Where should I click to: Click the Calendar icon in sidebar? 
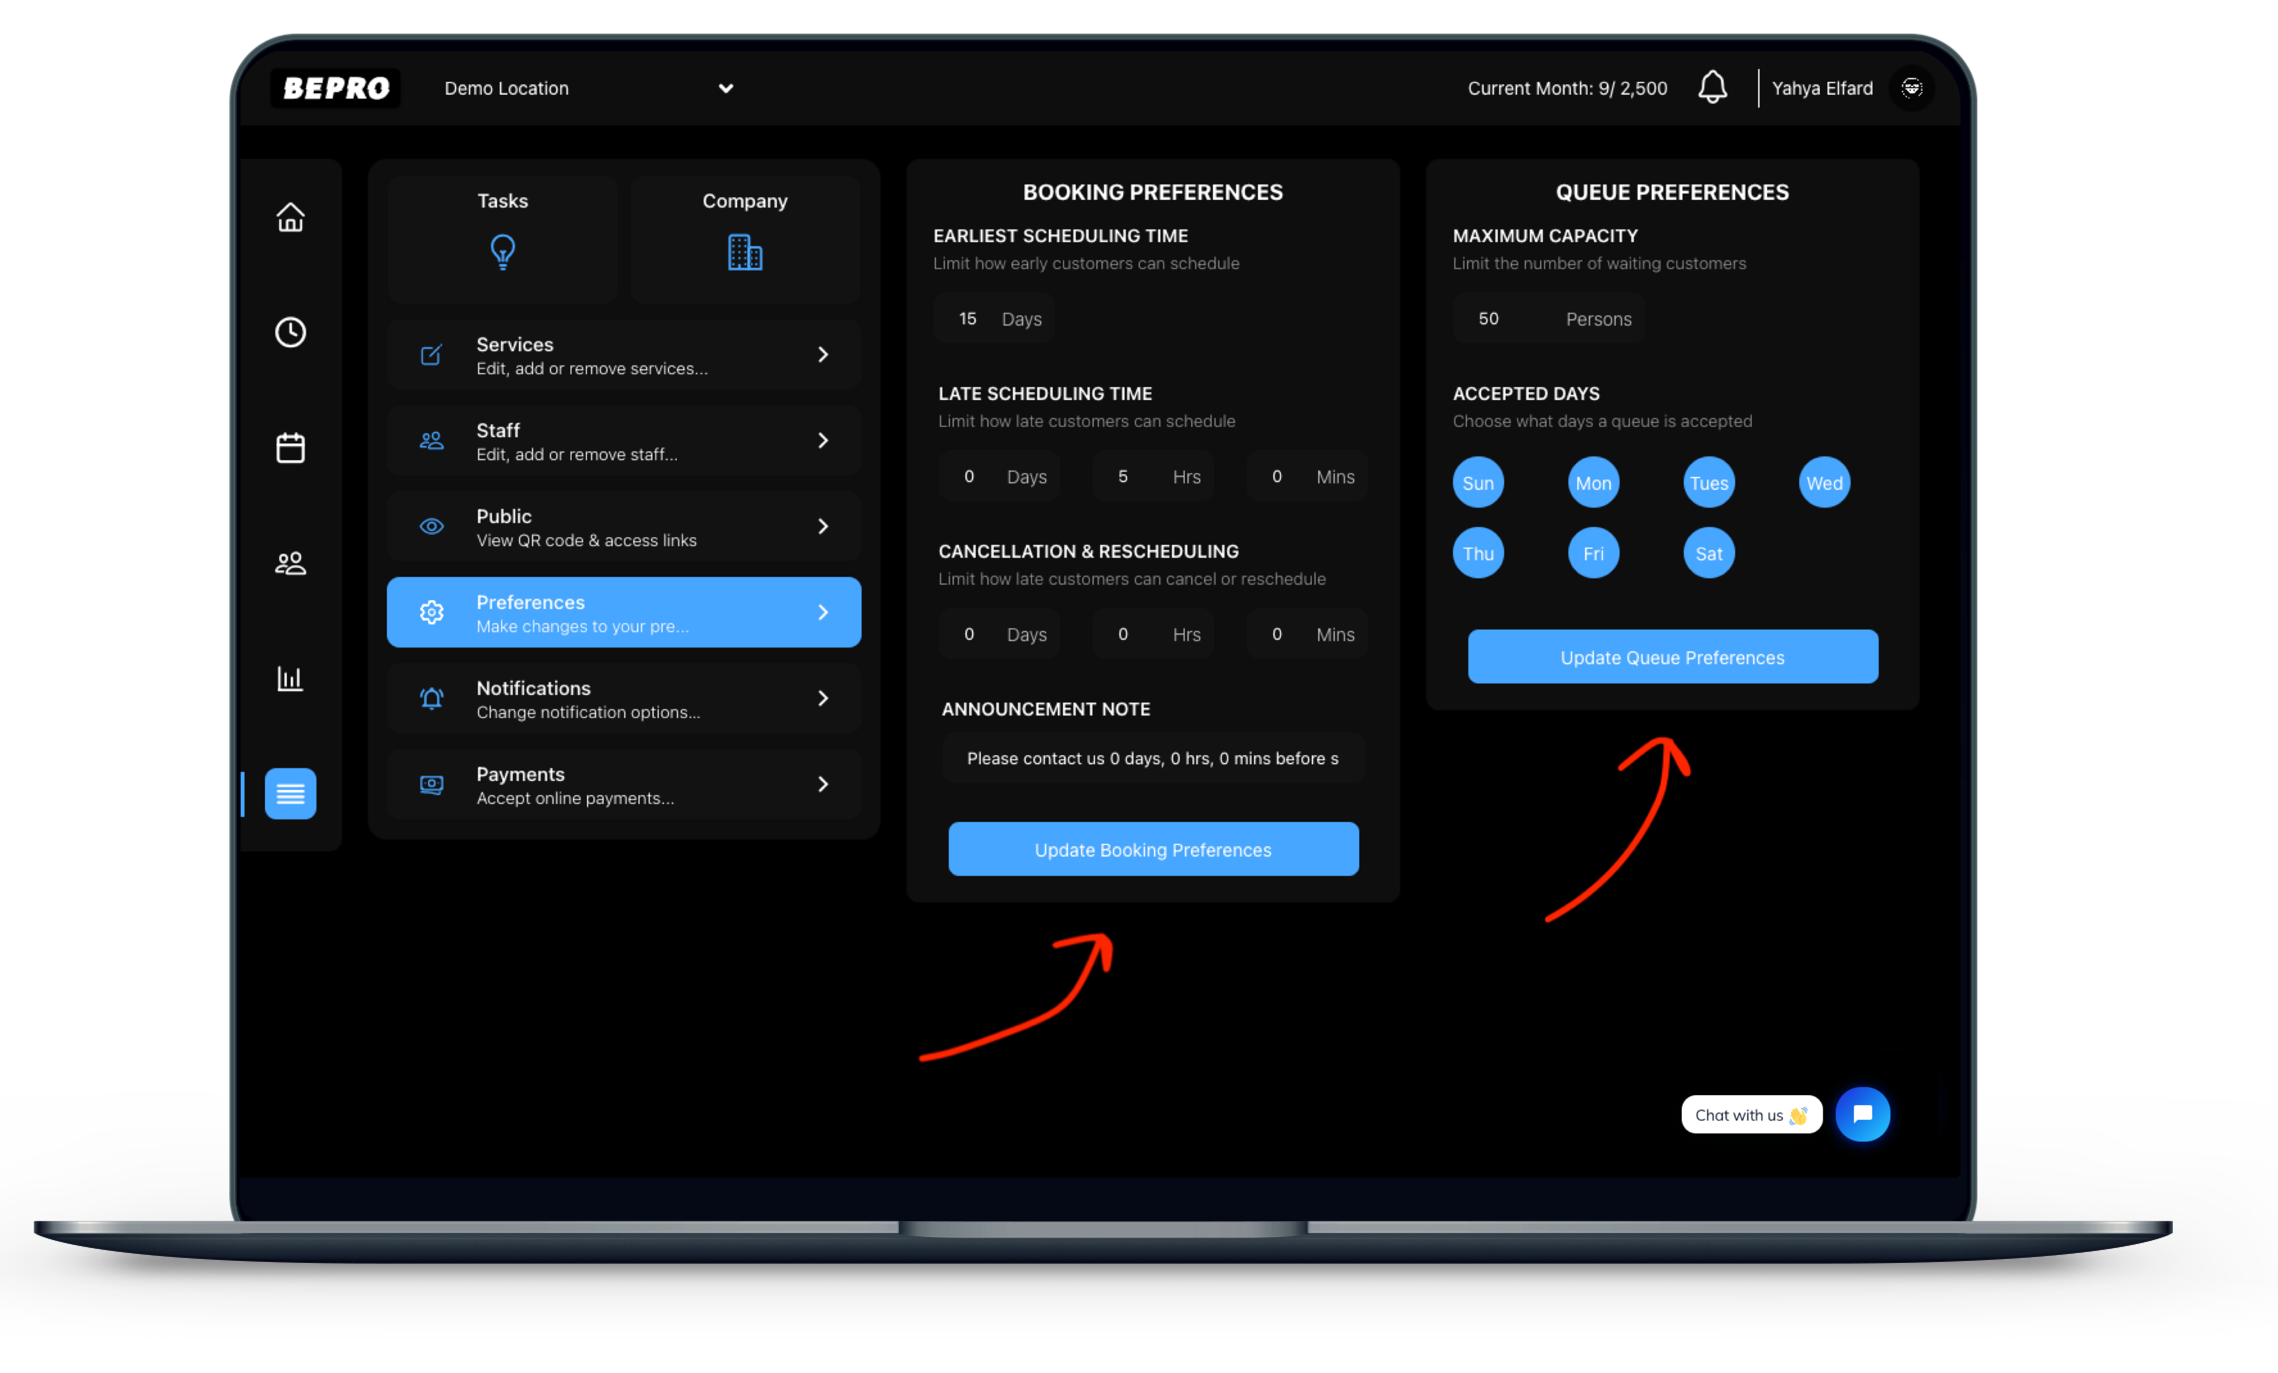point(290,447)
